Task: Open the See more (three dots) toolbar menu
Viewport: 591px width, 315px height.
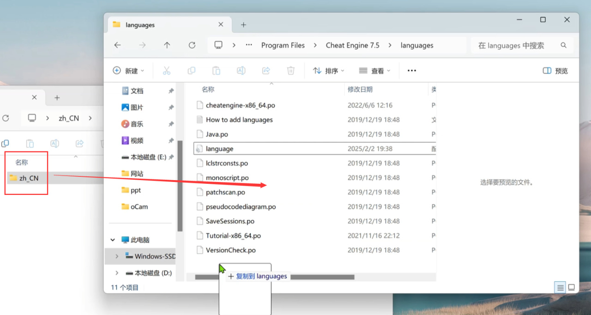Action: pos(412,71)
